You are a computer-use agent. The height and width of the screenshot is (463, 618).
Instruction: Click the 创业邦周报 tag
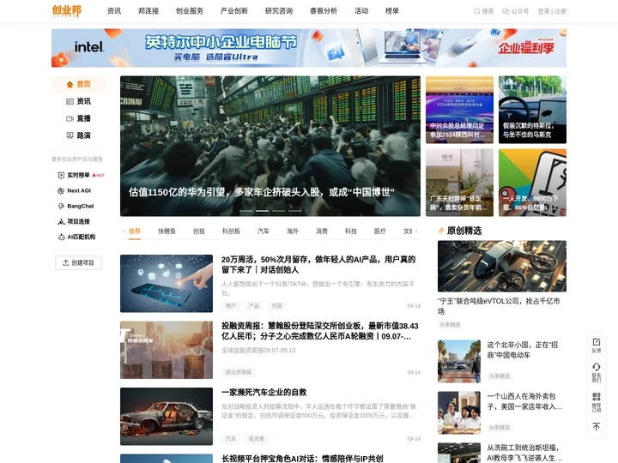pos(239,372)
